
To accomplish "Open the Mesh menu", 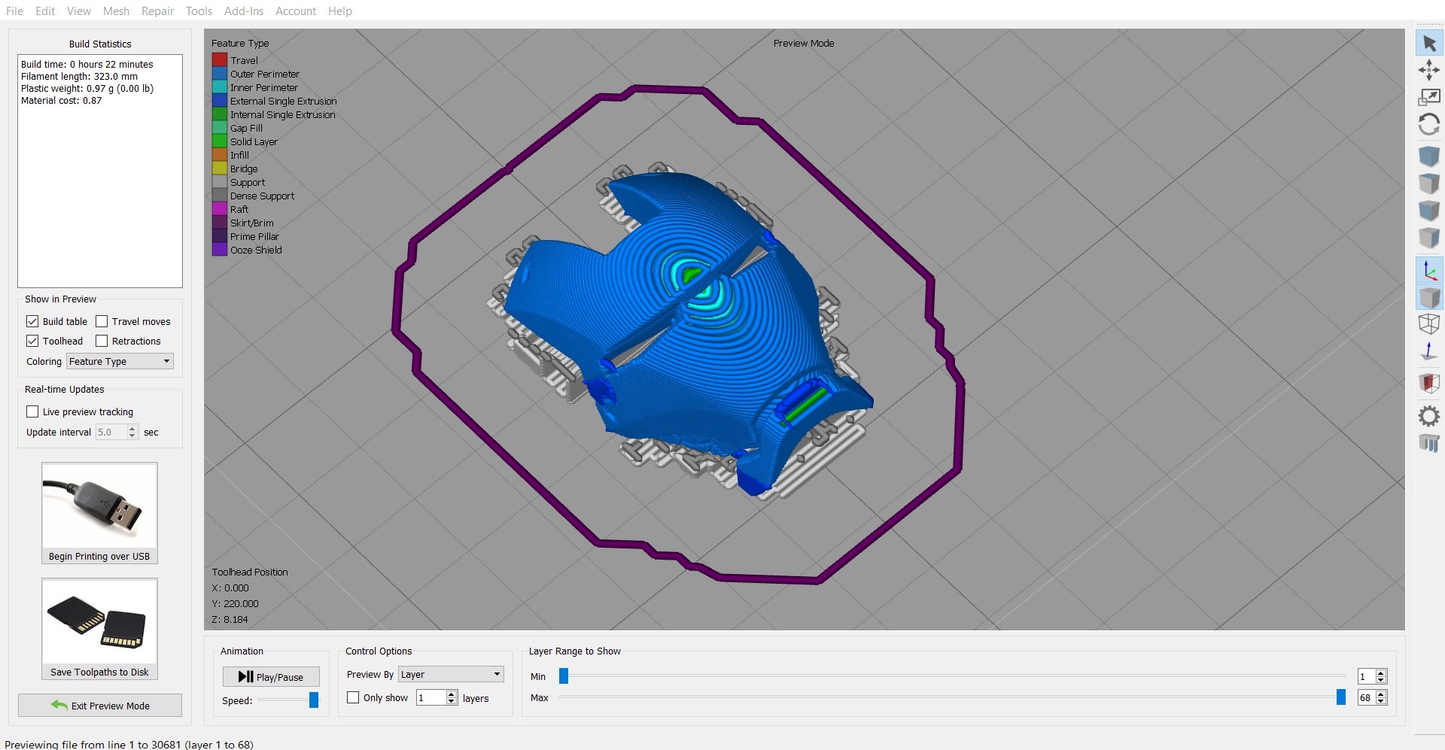I will [x=116, y=11].
